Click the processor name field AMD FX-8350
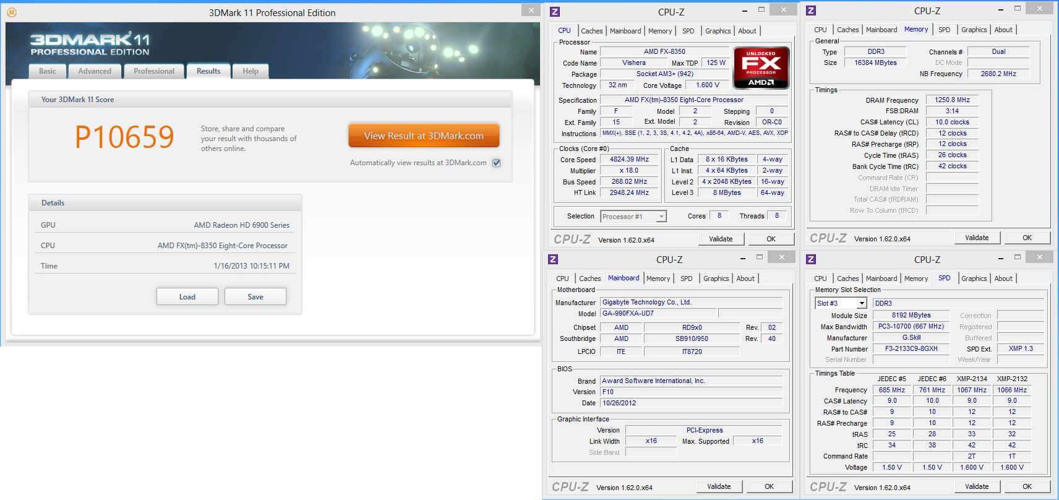The image size is (1059, 500). coord(664,52)
